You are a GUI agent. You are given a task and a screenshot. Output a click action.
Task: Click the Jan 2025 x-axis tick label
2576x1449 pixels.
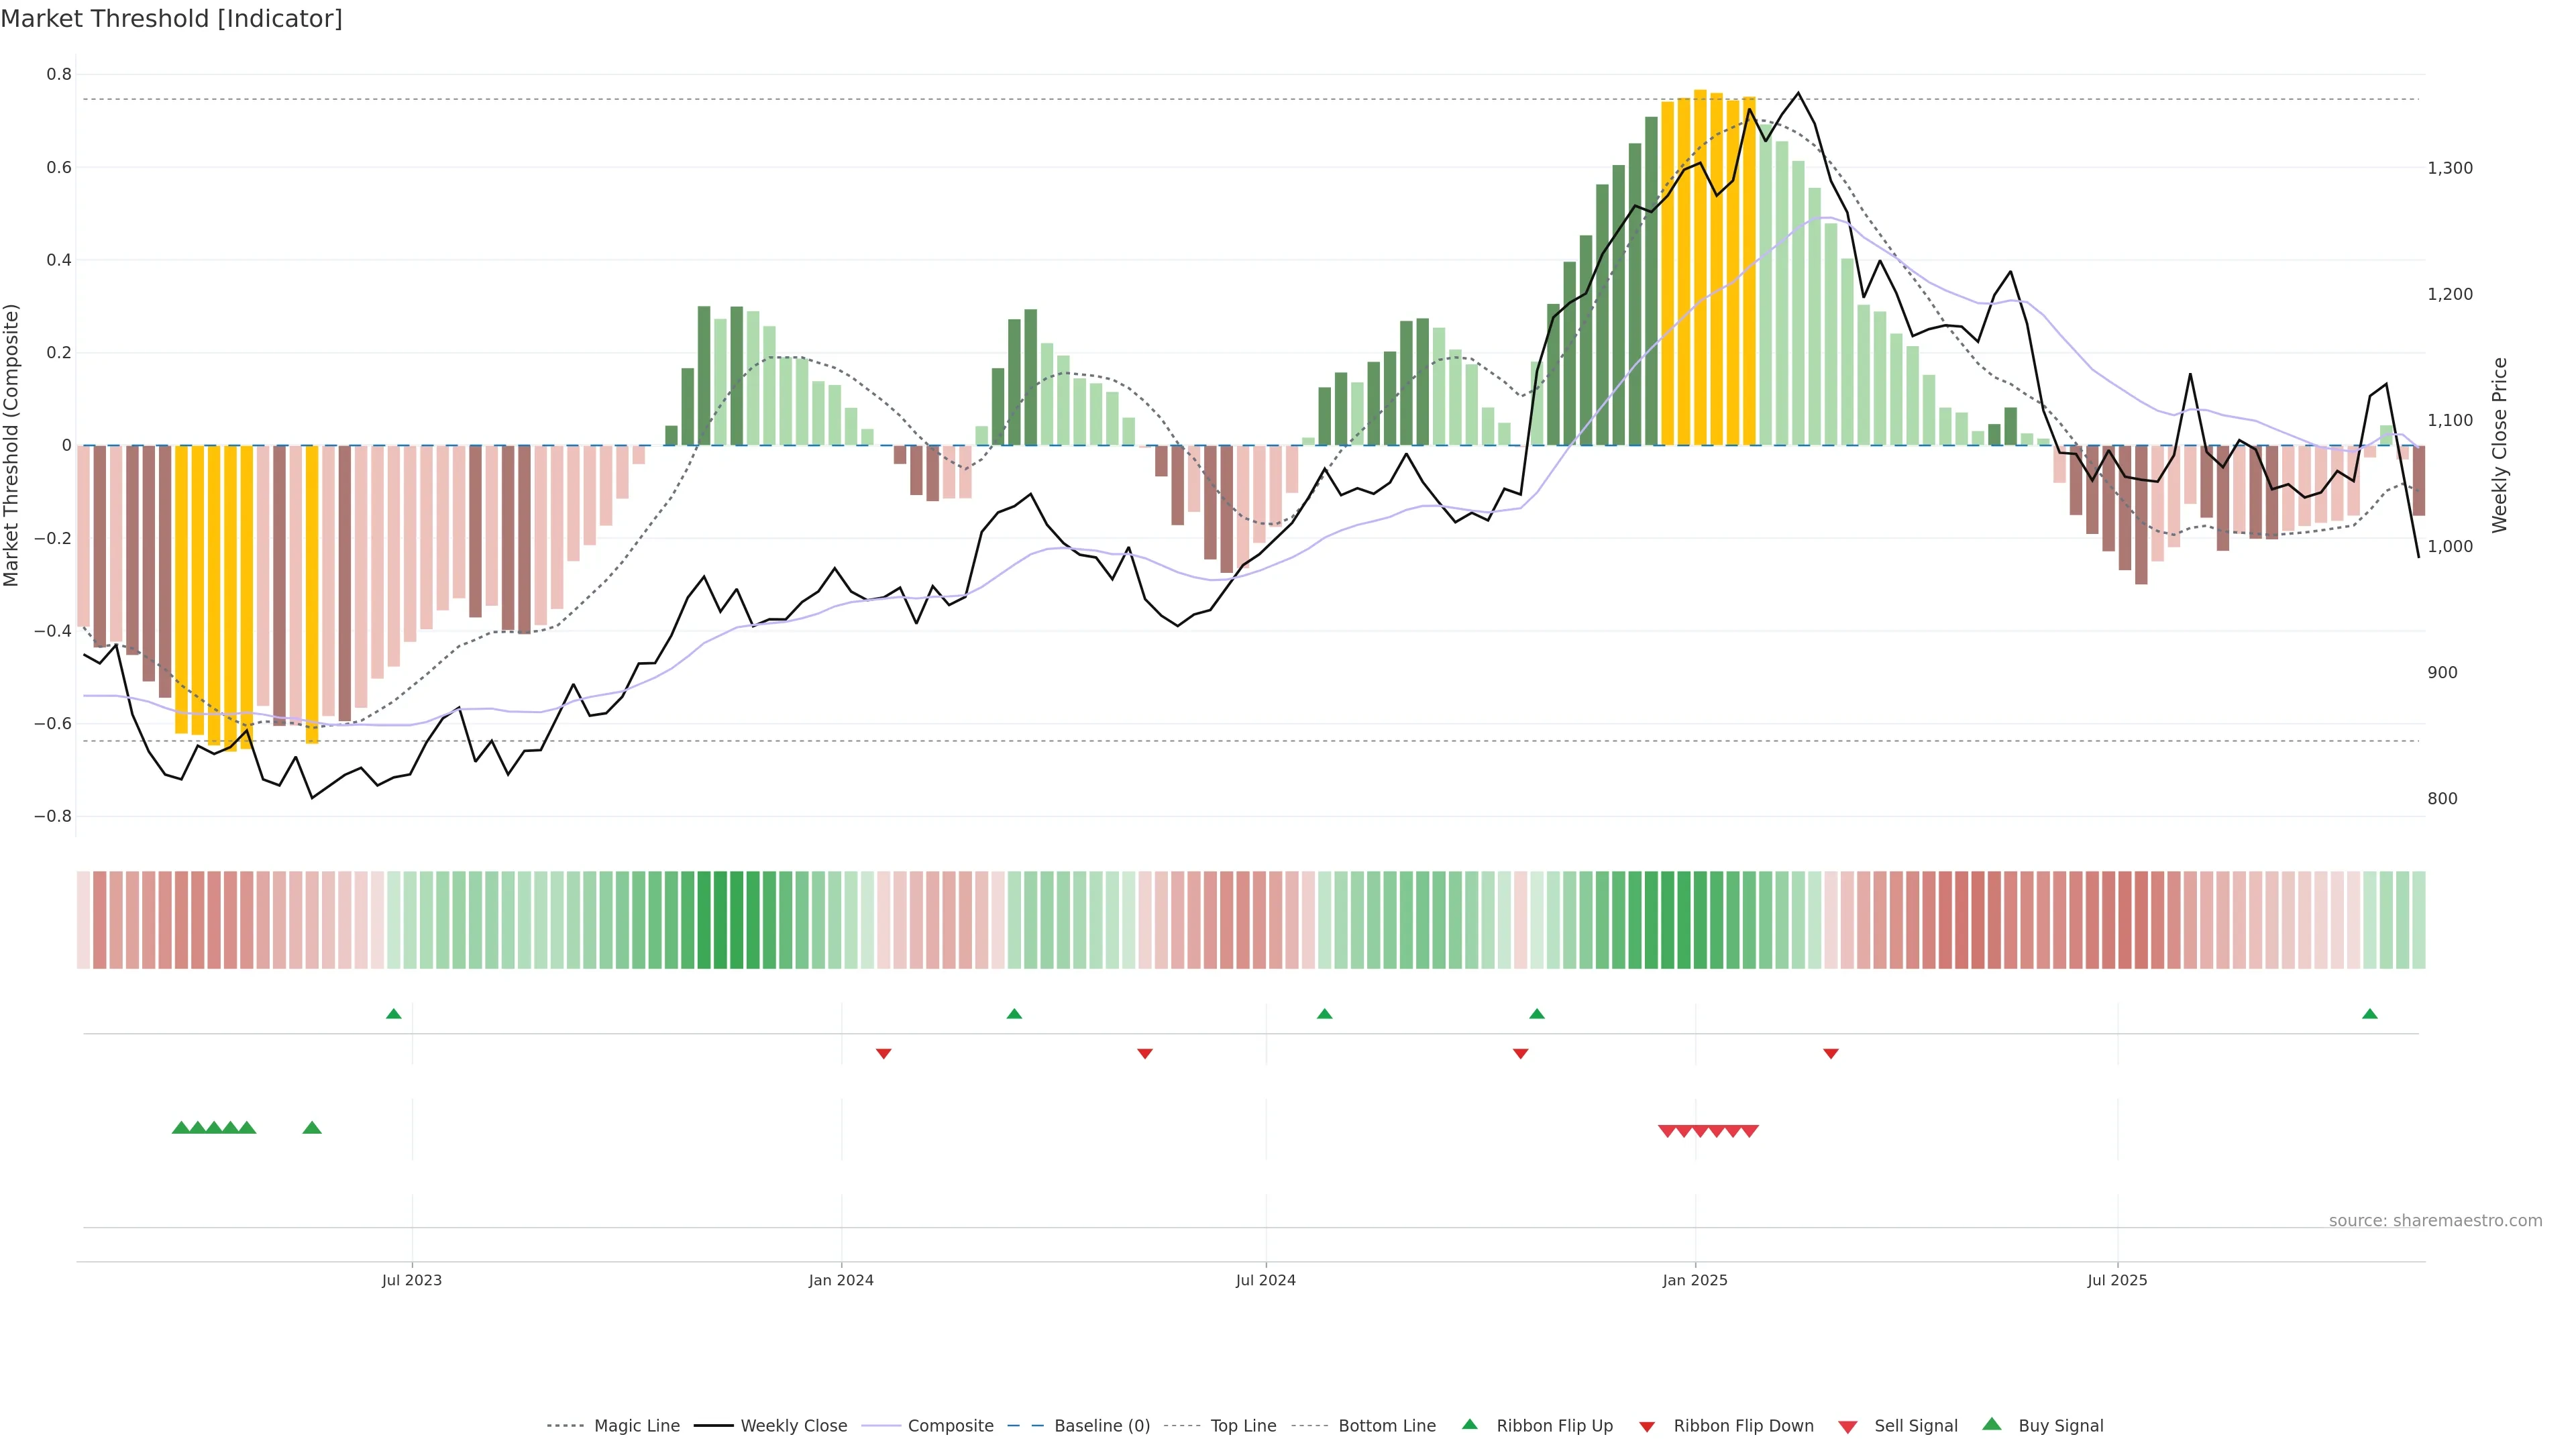tap(1694, 1280)
